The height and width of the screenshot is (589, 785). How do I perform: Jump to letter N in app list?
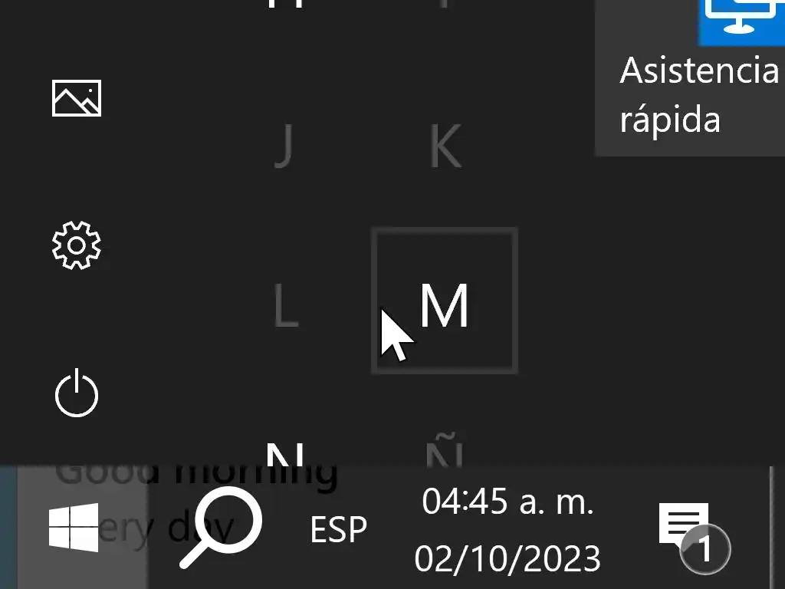(x=285, y=454)
